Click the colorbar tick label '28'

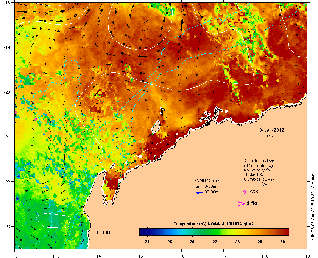tap(237, 242)
